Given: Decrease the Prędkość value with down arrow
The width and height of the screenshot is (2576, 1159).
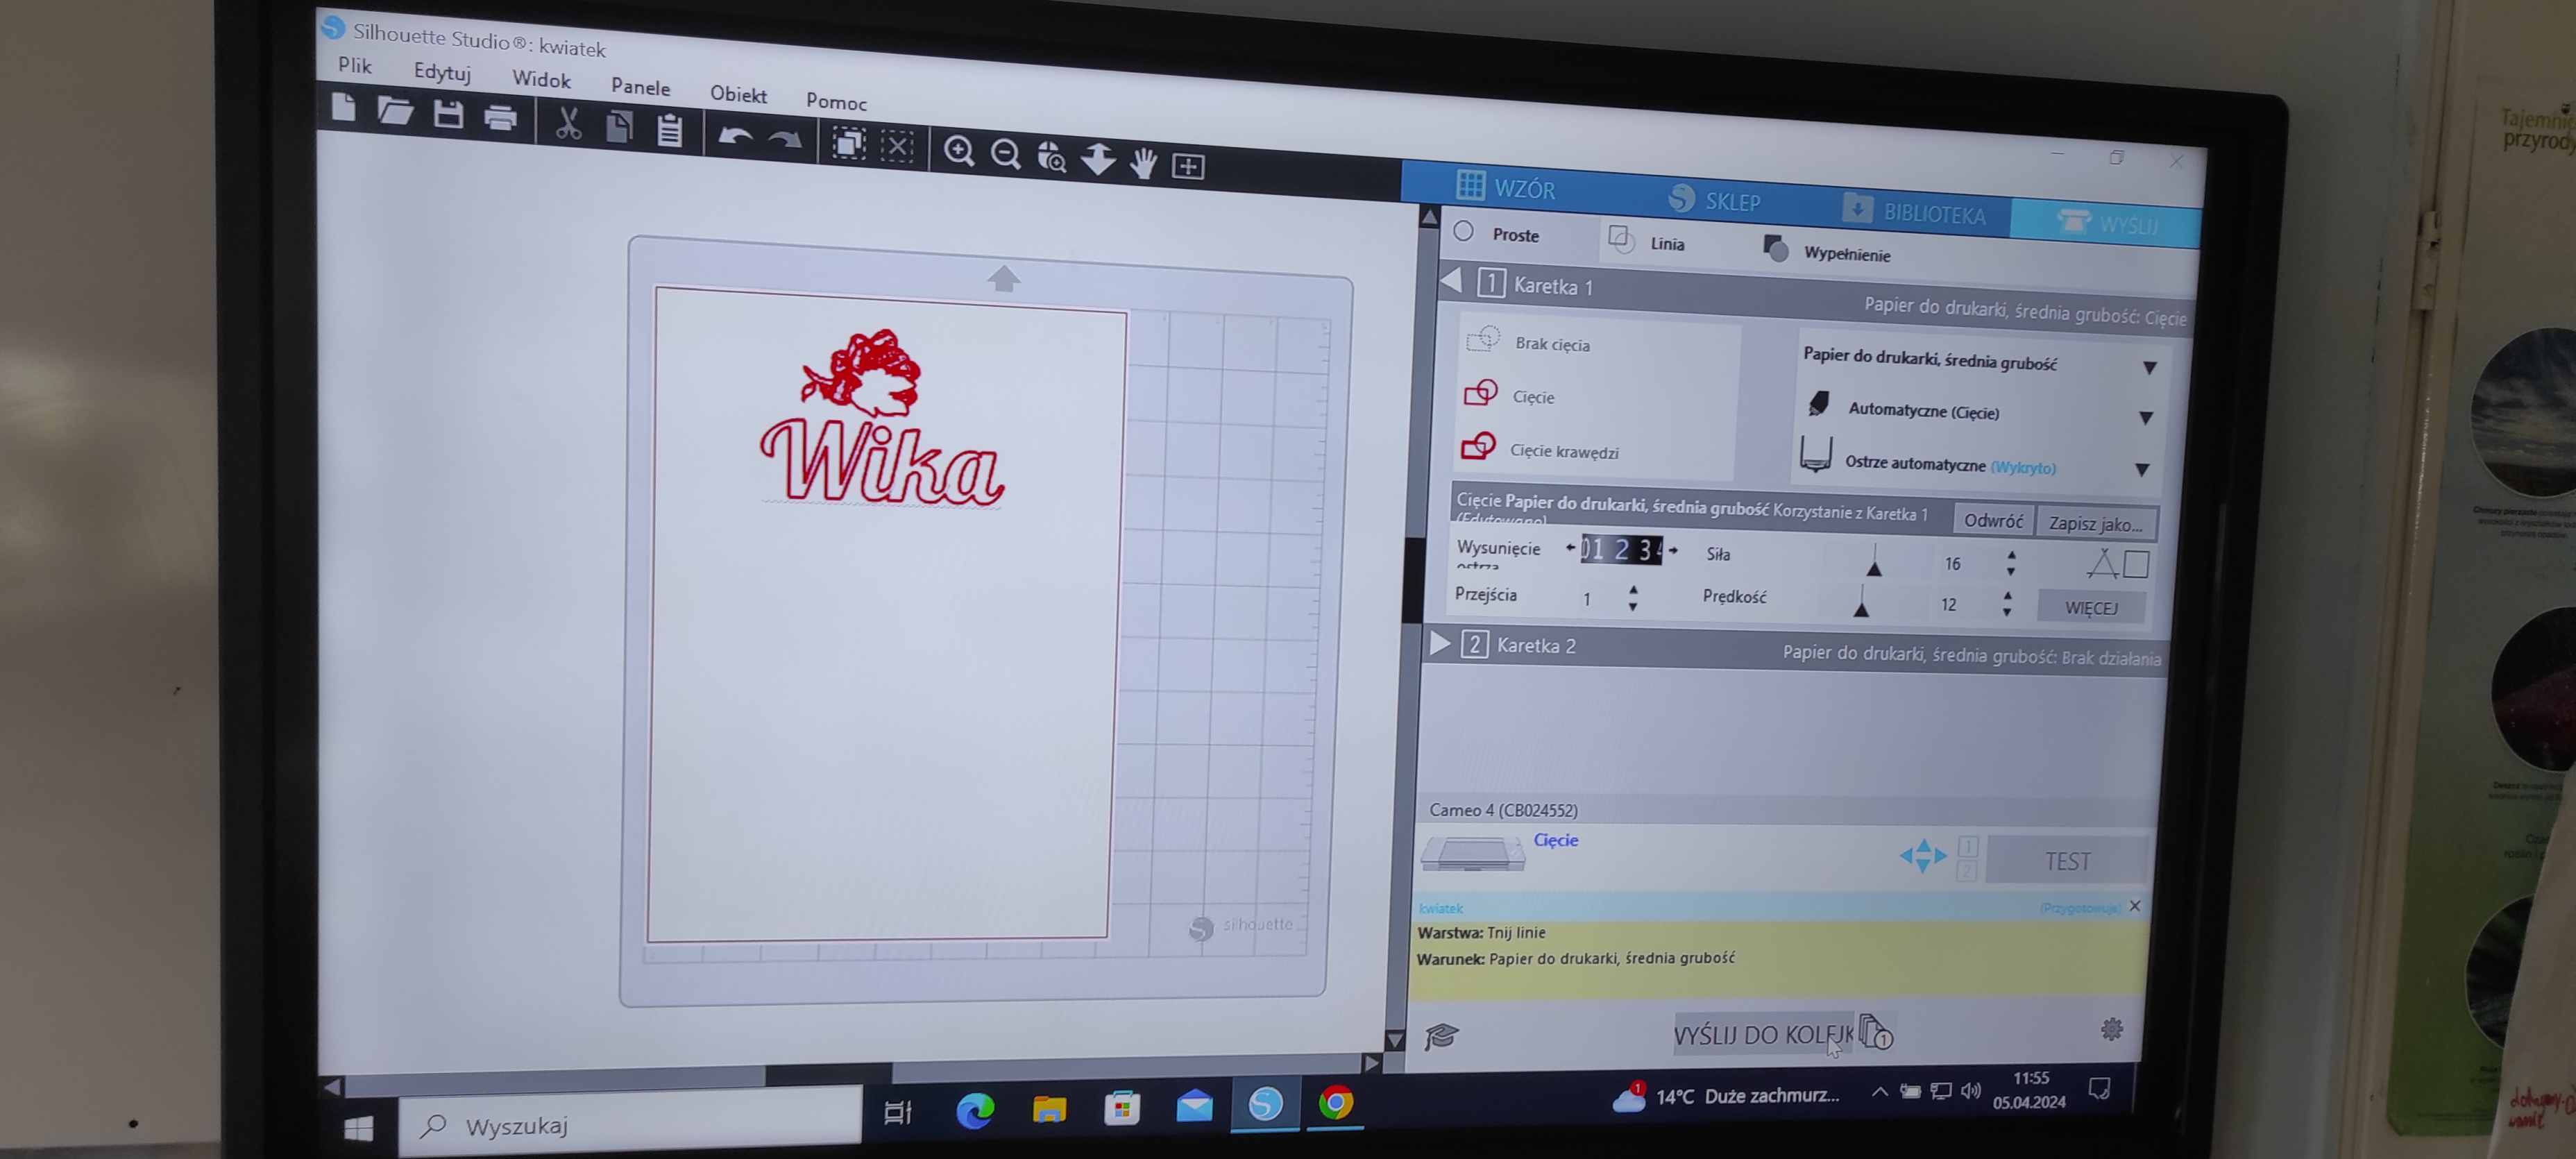Looking at the screenshot, I should (2006, 613).
